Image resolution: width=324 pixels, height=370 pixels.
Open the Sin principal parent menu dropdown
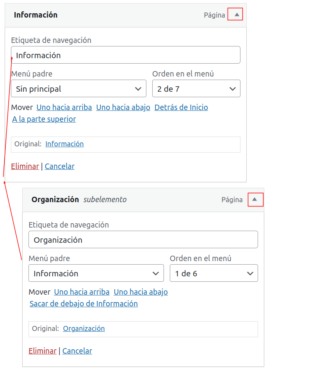[x=78, y=89]
